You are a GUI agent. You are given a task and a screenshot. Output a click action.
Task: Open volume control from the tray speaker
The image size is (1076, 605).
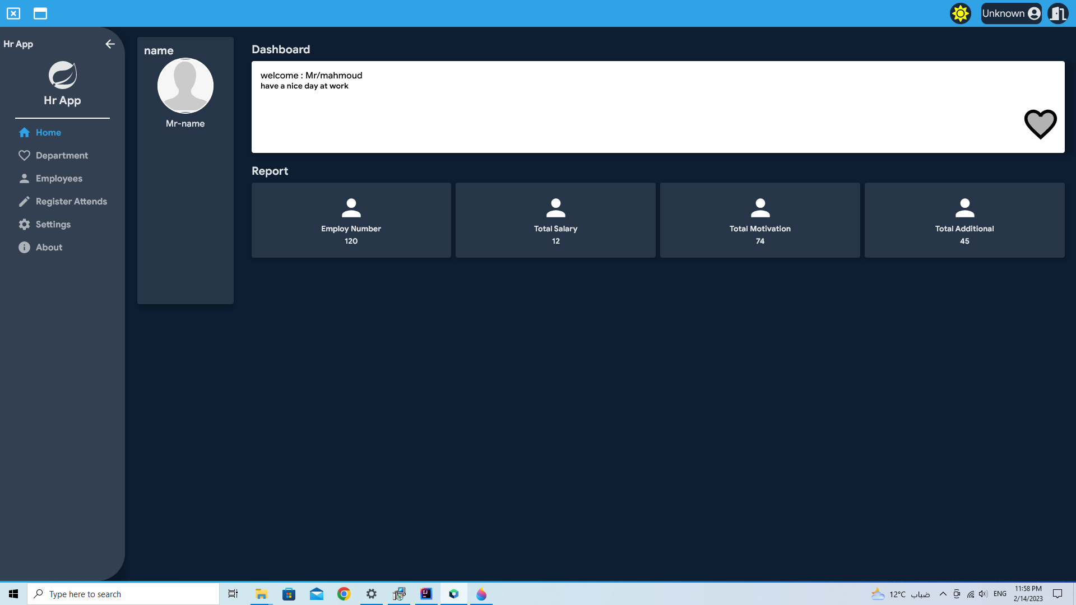[984, 594]
